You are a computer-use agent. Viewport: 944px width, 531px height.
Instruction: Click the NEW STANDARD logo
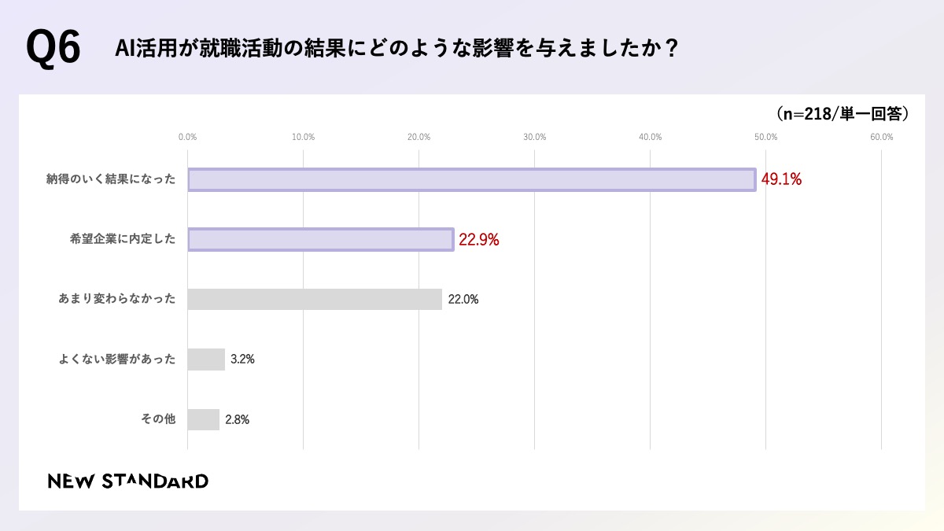[x=128, y=481]
